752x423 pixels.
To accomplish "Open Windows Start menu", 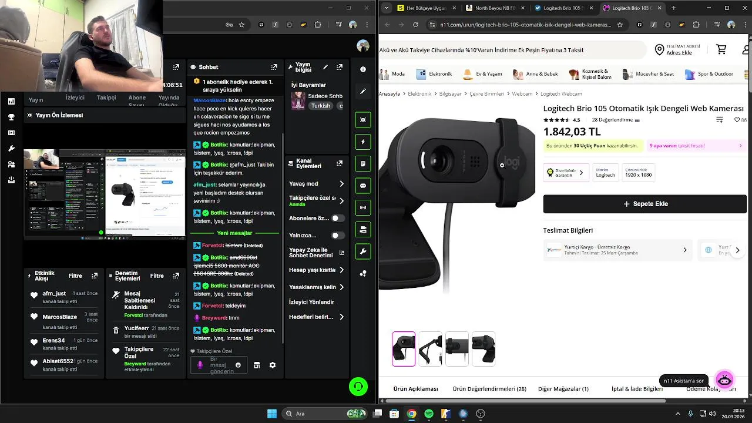I will point(272,414).
